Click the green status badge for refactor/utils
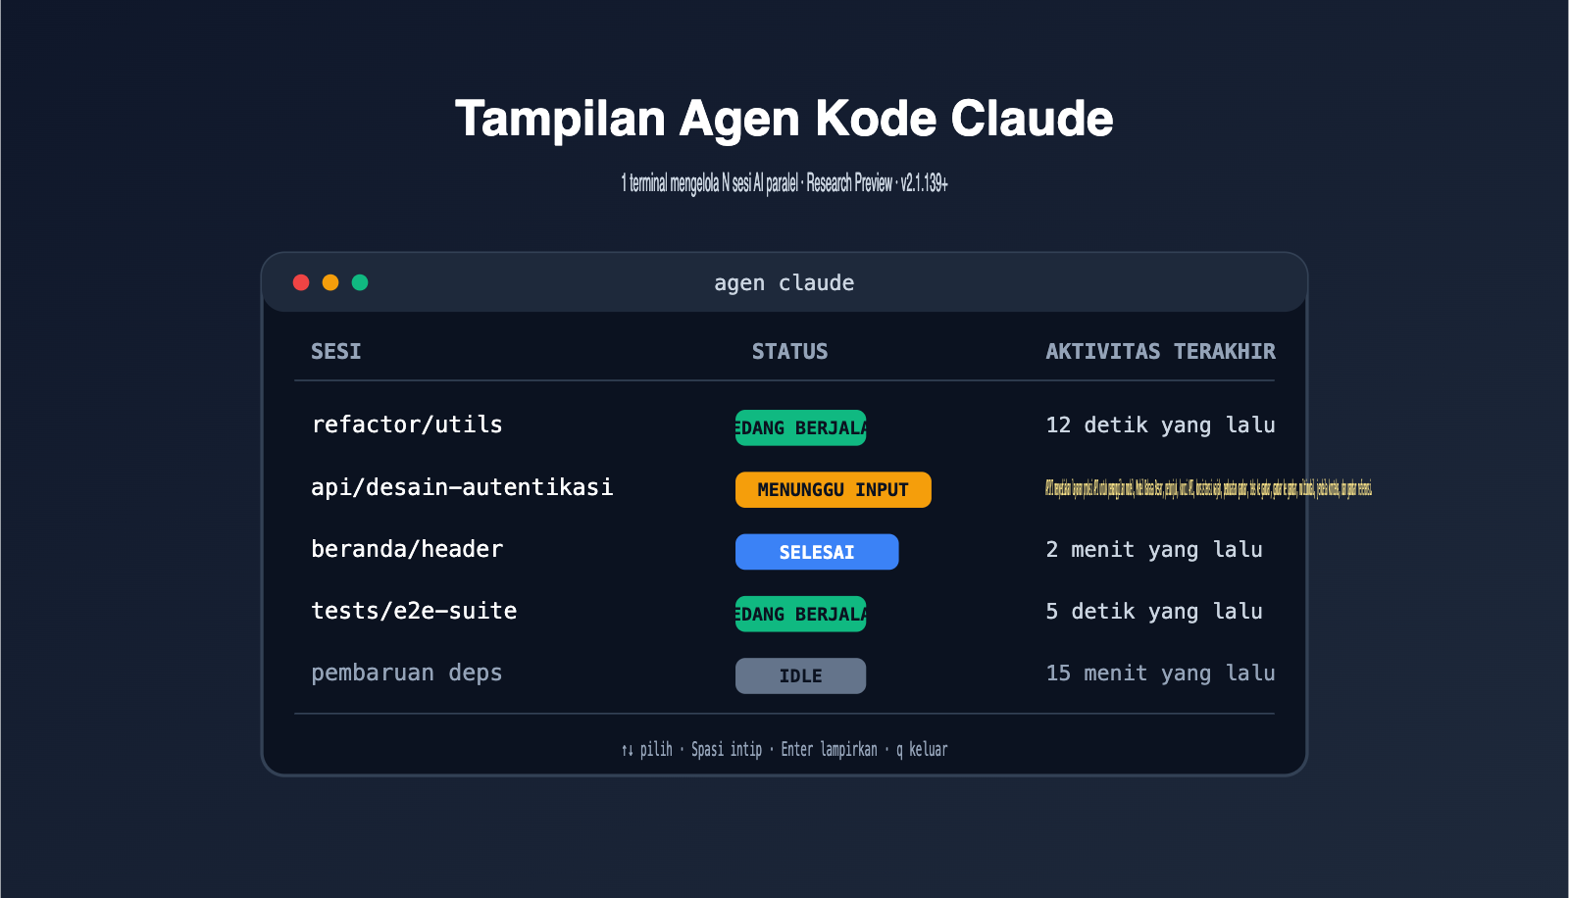 pyautogui.click(x=800, y=427)
